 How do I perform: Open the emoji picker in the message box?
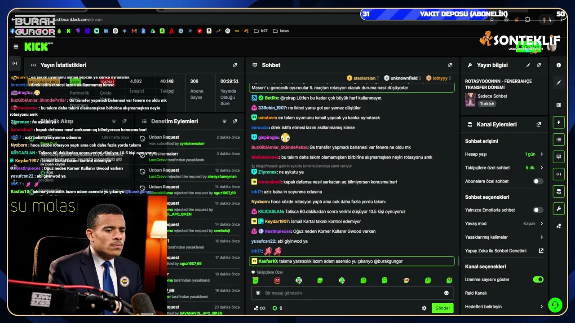pyautogui.click(x=447, y=293)
